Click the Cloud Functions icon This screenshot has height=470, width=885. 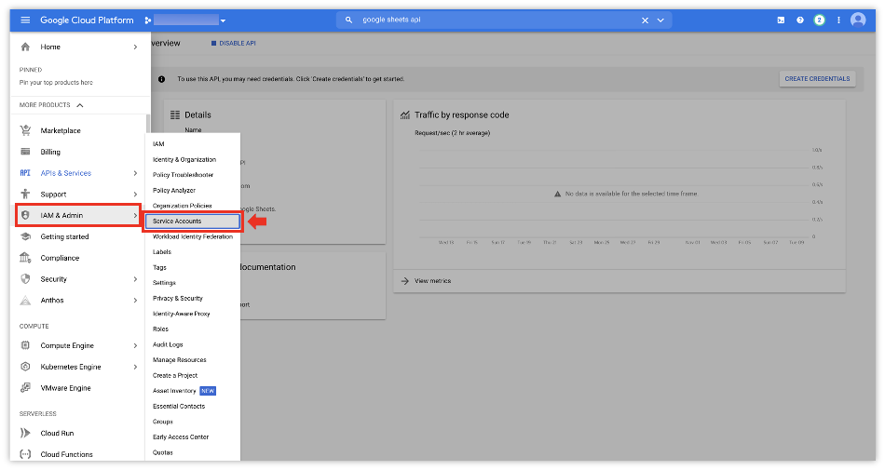[25, 454]
